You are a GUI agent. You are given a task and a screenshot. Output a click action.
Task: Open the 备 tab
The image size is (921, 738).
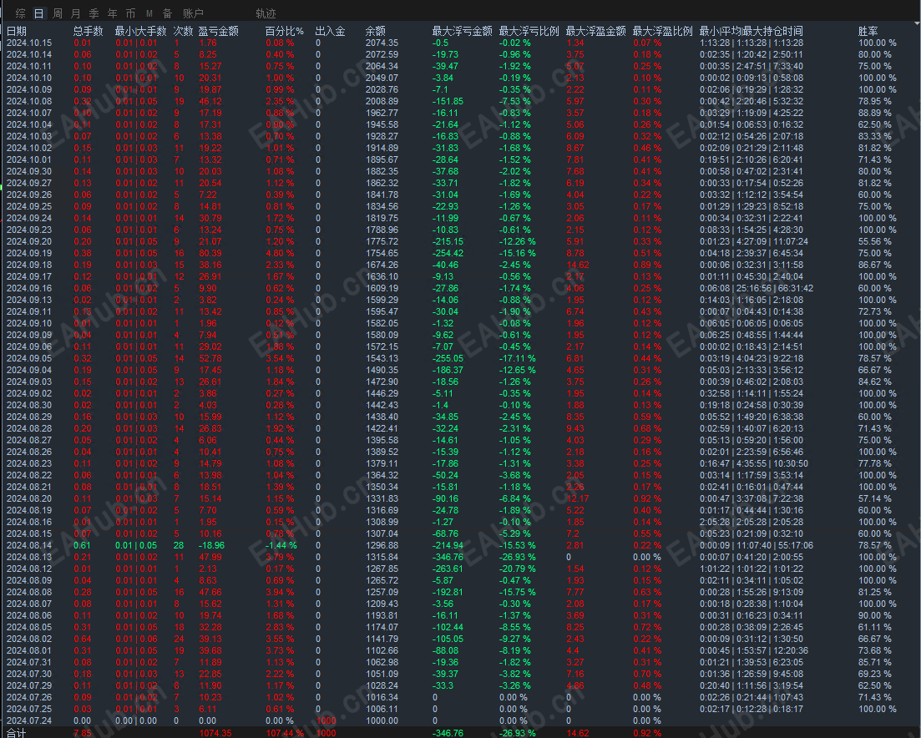click(167, 13)
